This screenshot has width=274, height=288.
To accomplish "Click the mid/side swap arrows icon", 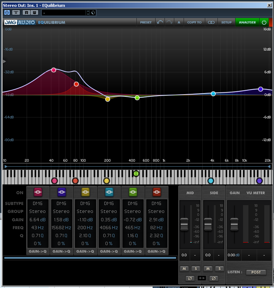I will coord(202,278).
